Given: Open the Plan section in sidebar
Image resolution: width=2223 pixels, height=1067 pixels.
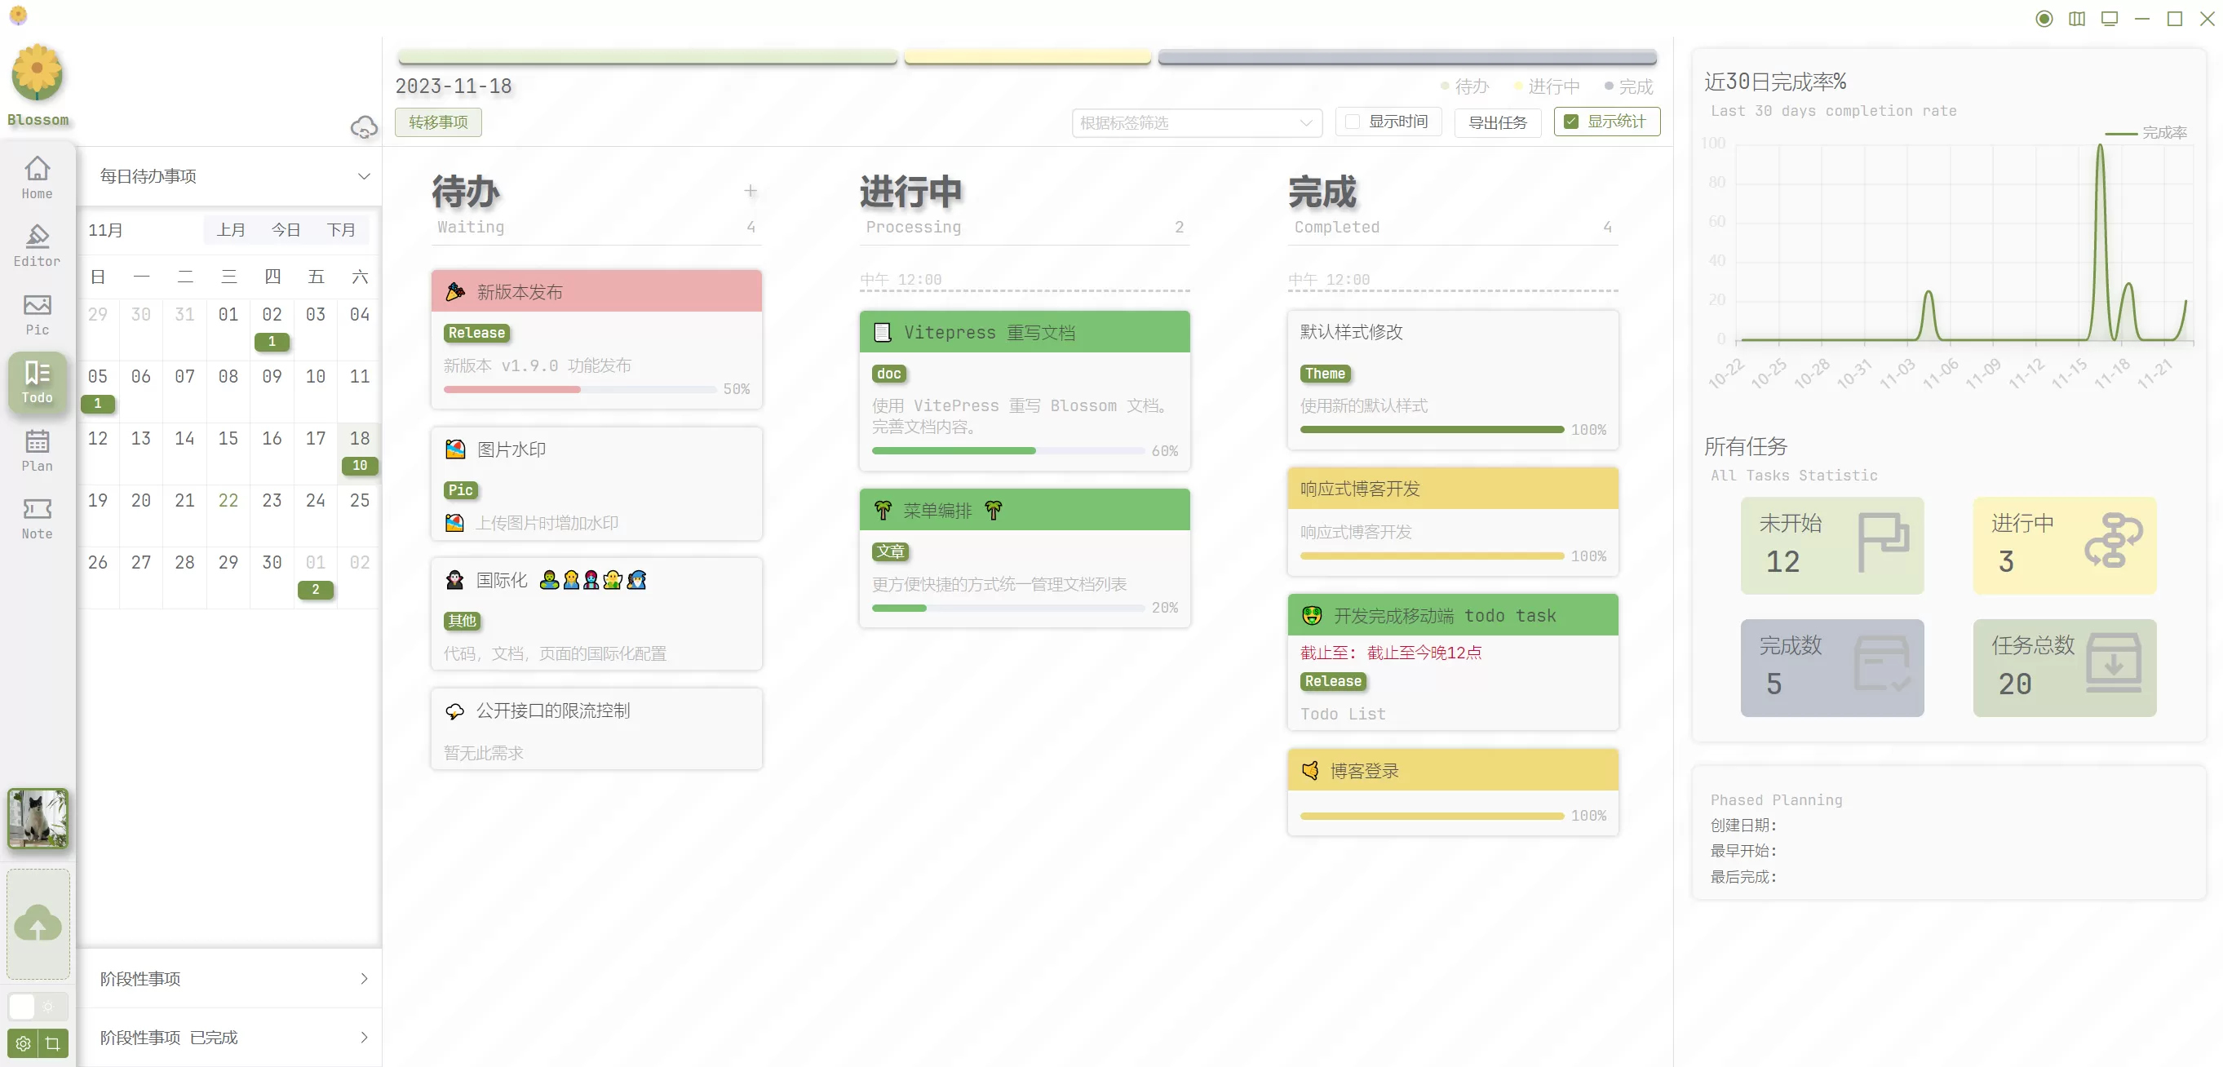Looking at the screenshot, I should (37, 449).
